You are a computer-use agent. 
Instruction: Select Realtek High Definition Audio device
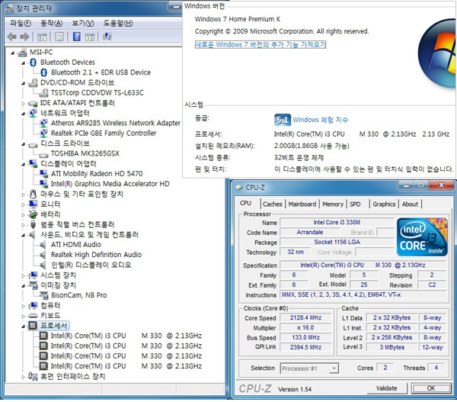coord(96,255)
